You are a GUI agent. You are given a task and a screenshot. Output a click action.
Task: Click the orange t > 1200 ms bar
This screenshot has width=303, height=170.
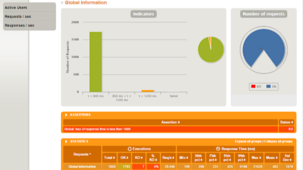(x=148, y=91)
